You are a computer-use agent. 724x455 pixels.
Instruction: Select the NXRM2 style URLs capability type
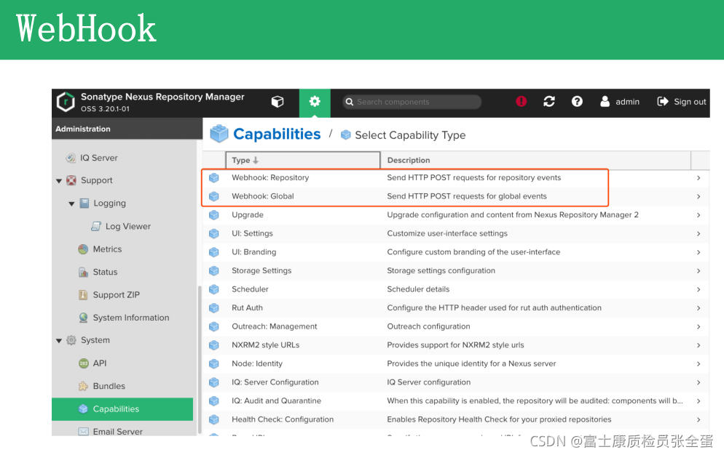click(266, 345)
